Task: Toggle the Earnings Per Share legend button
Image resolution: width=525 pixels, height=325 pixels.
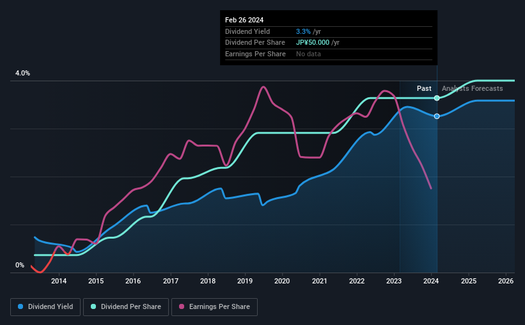Action: pyautogui.click(x=215, y=307)
